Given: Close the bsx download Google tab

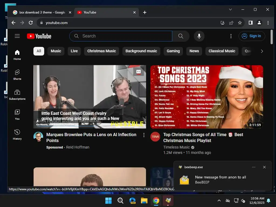Looking at the screenshot, I should point(70,12).
